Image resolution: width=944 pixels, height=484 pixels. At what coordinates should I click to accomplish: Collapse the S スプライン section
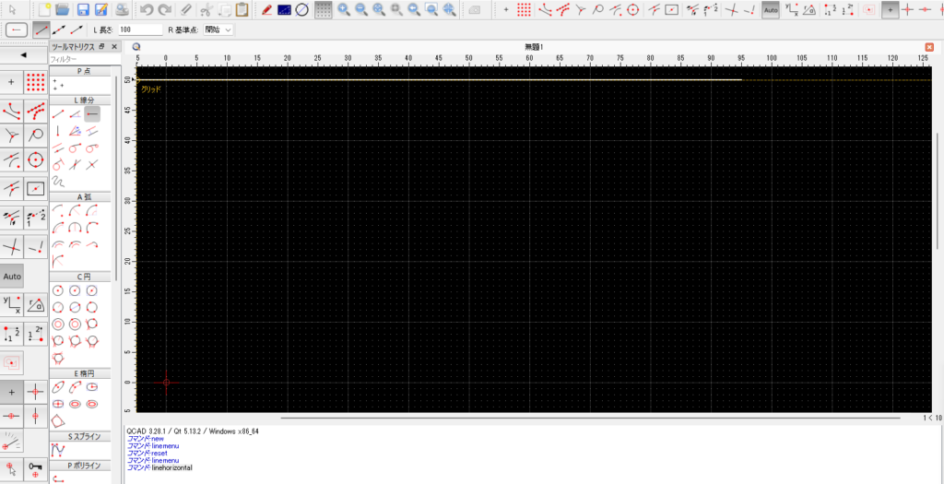pyautogui.click(x=85, y=436)
